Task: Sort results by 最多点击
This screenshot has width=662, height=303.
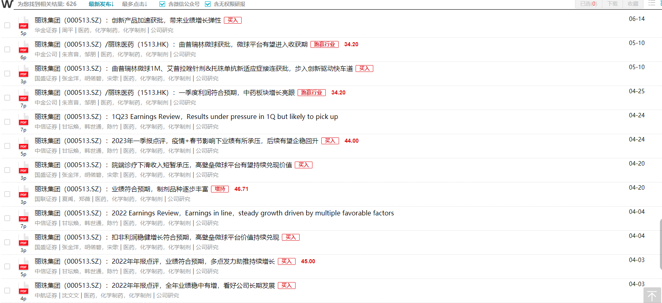Action: point(134,4)
